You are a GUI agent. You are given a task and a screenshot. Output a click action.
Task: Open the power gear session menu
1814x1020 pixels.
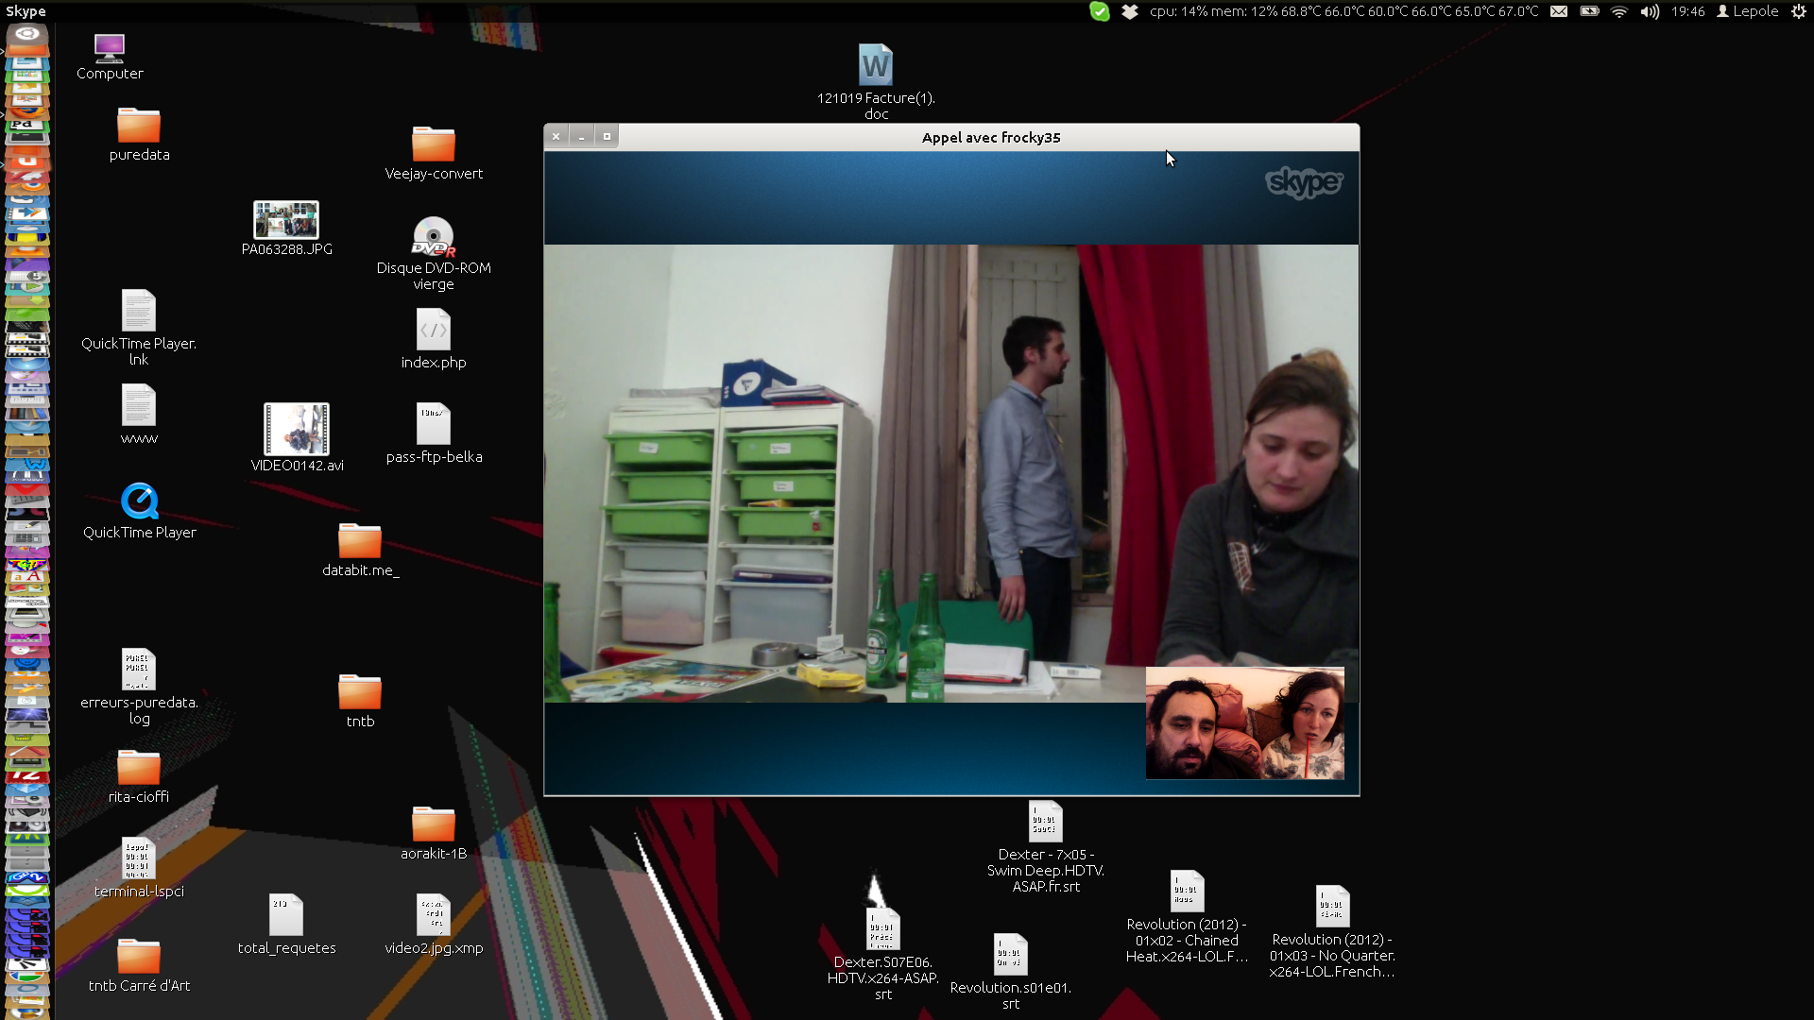coord(1798,11)
